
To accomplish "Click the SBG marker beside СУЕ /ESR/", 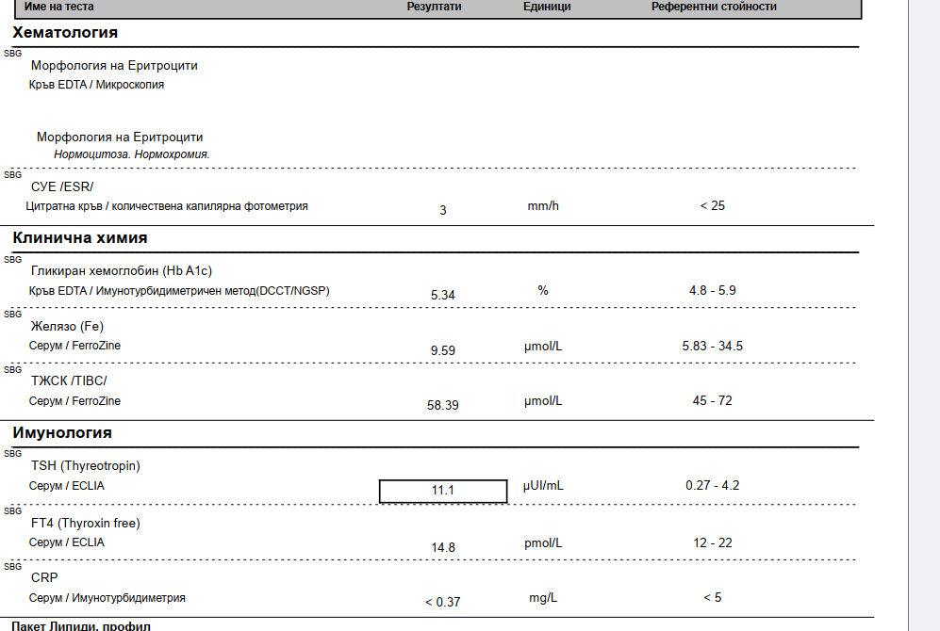I will pyautogui.click(x=13, y=174).
